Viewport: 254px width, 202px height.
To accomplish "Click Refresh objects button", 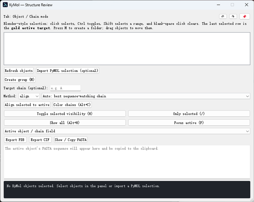I will tap(19, 71).
